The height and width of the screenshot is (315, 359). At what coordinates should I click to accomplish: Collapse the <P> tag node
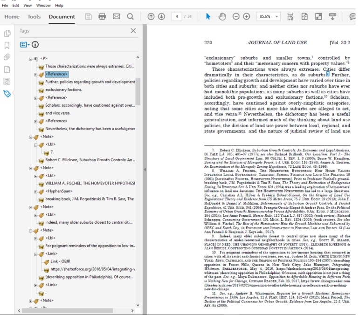pos(30,59)
